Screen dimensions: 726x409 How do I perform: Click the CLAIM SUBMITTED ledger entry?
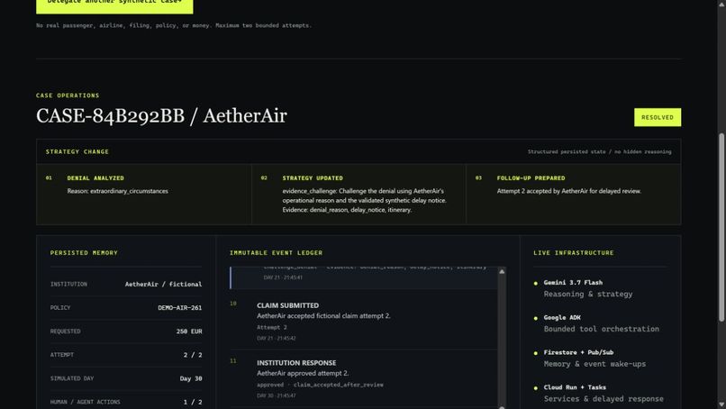(x=364, y=322)
